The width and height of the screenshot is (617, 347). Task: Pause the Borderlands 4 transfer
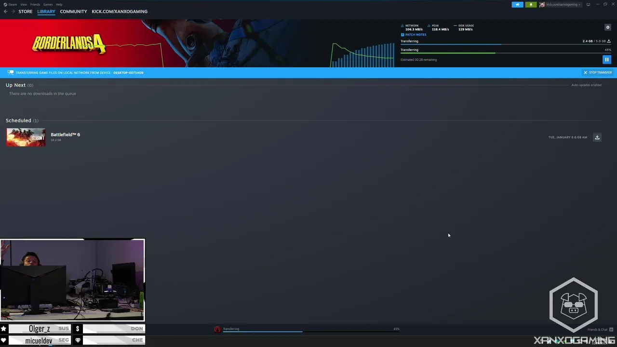tap(606, 60)
